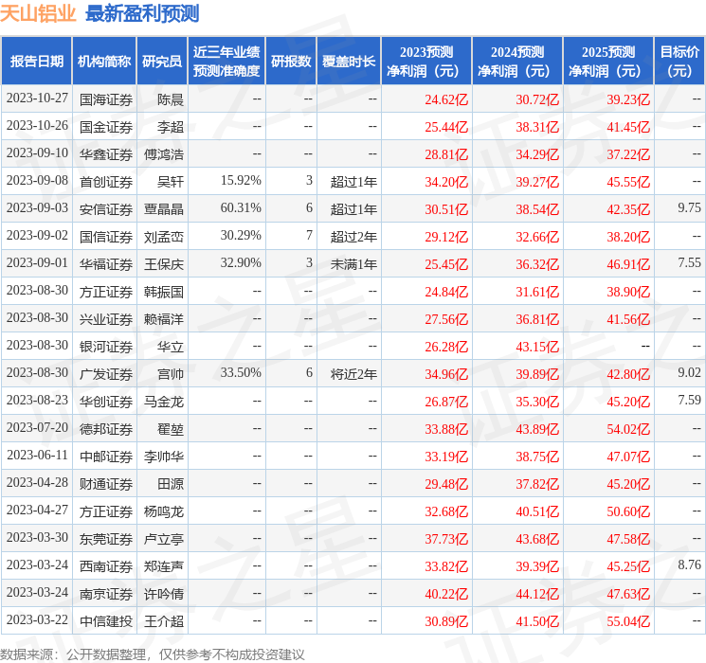
Task: Click the 24.62亿 profit value
Action: 446,99
